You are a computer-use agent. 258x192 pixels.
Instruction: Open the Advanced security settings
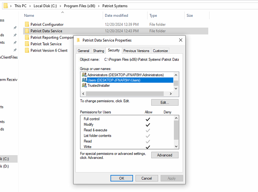pyautogui.click(x=164, y=155)
